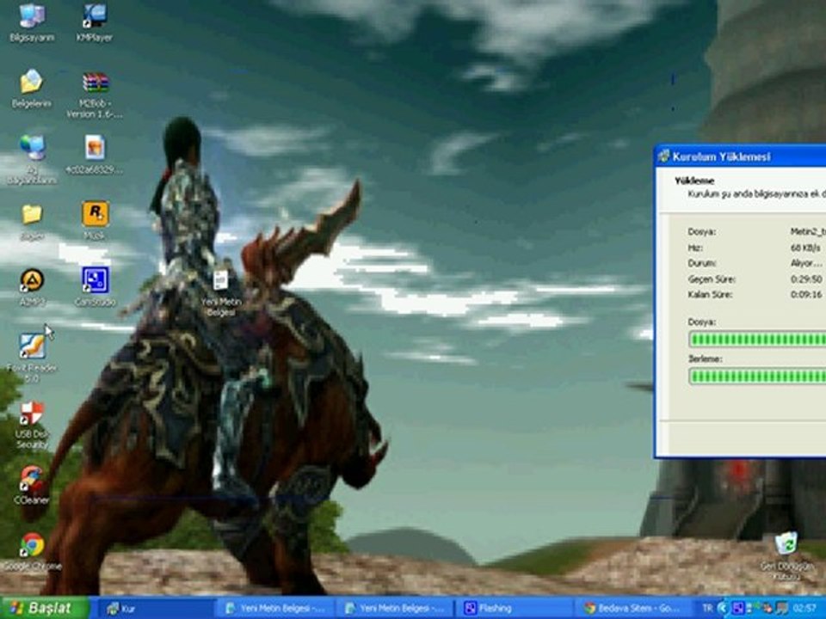Click the taskbar clock showing 02:57
Viewport: 826px width, 619px height.
pyautogui.click(x=806, y=608)
